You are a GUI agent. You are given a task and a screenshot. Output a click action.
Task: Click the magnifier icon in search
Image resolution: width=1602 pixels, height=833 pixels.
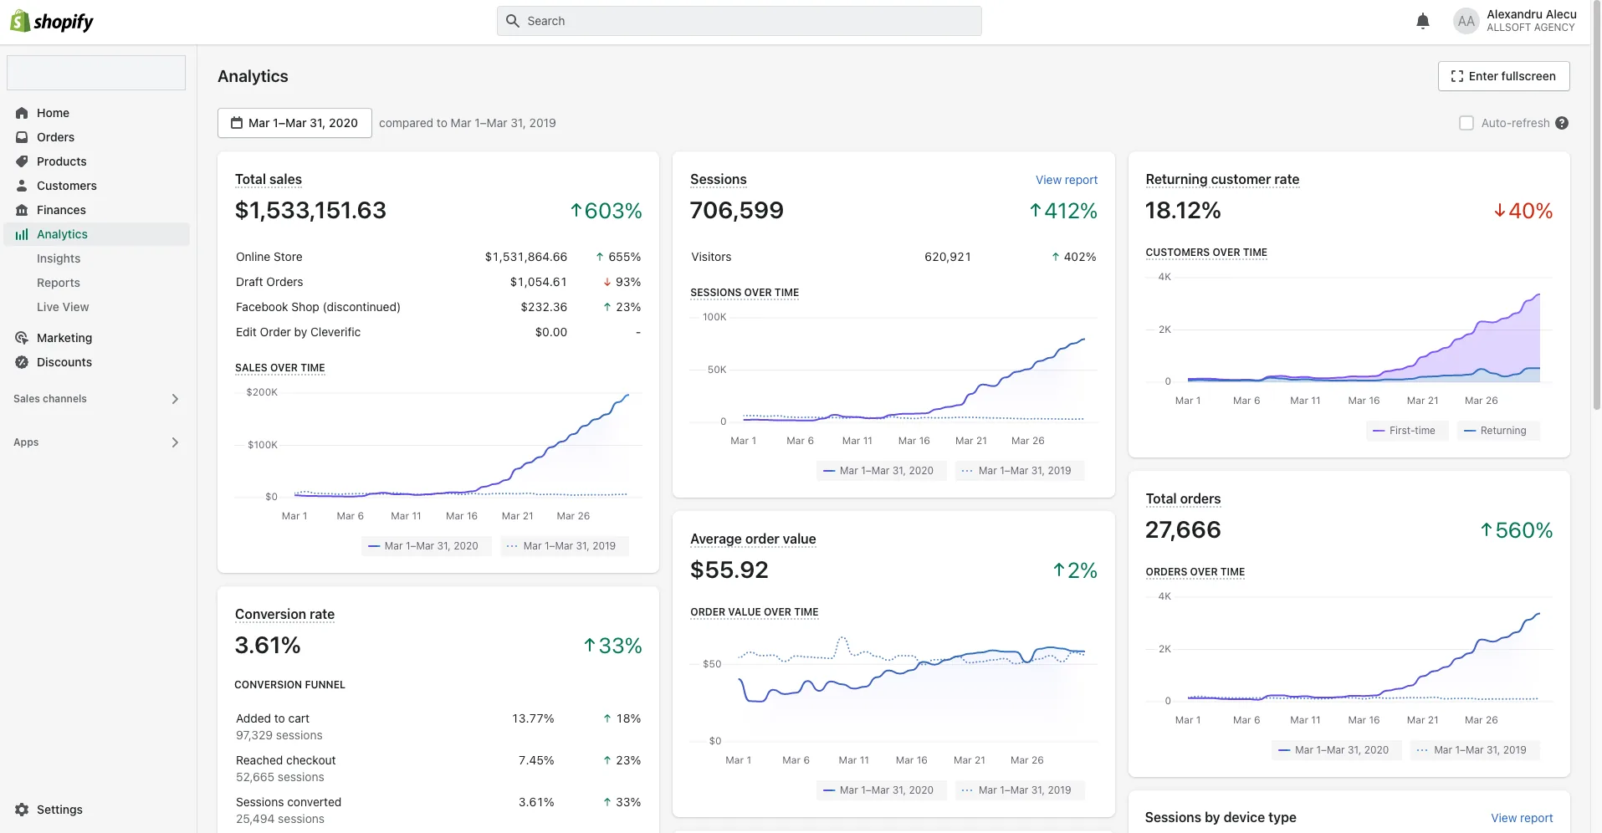(x=513, y=21)
